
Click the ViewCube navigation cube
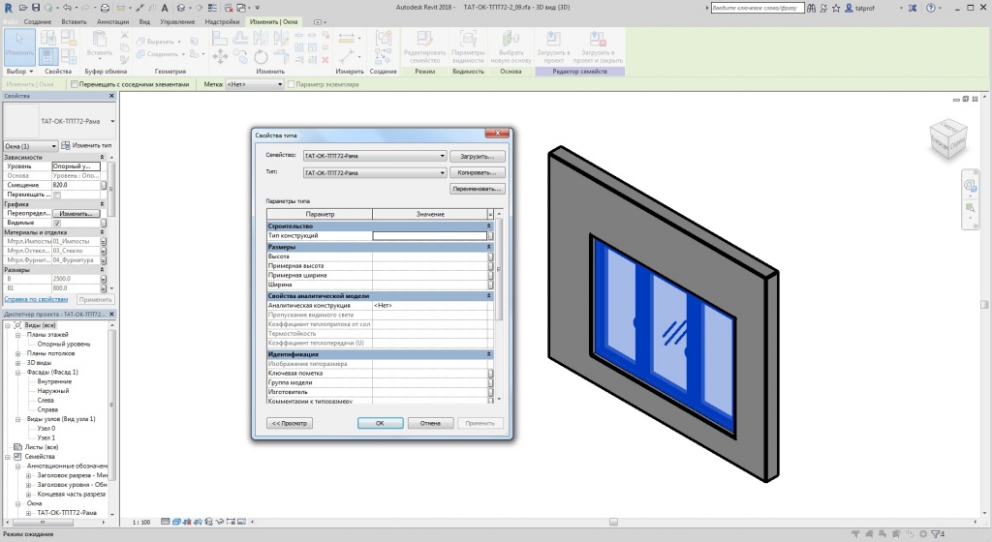click(946, 138)
